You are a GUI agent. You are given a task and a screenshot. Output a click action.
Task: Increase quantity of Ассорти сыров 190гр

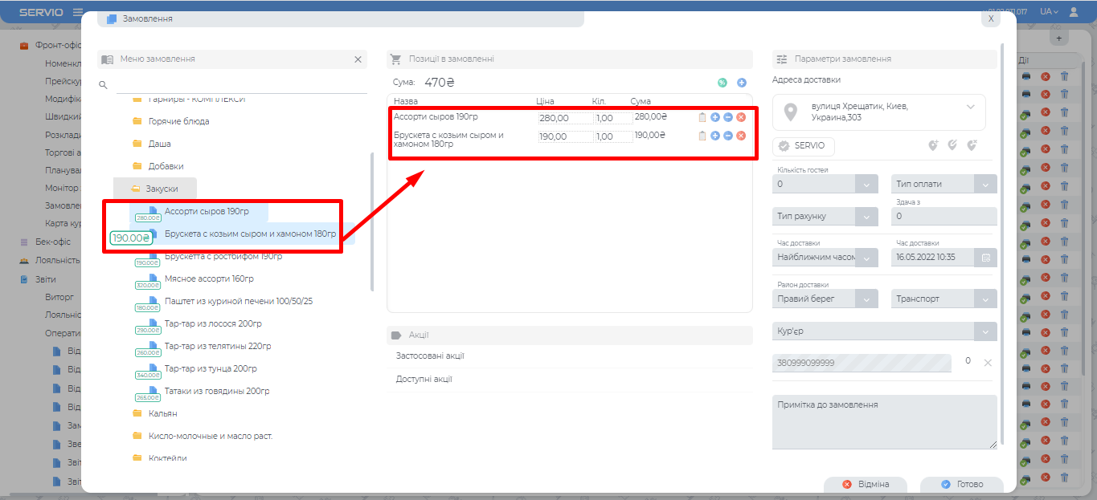(x=715, y=117)
